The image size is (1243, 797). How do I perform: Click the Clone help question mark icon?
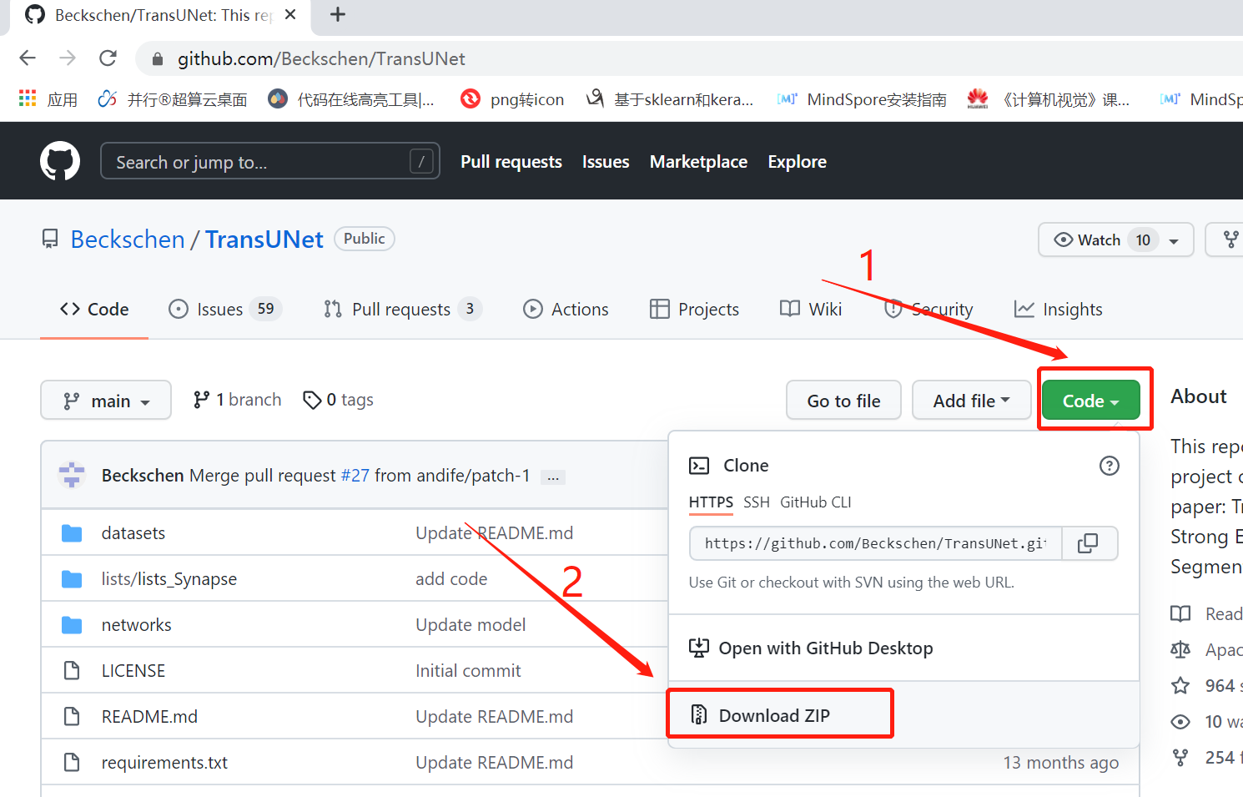point(1109,466)
